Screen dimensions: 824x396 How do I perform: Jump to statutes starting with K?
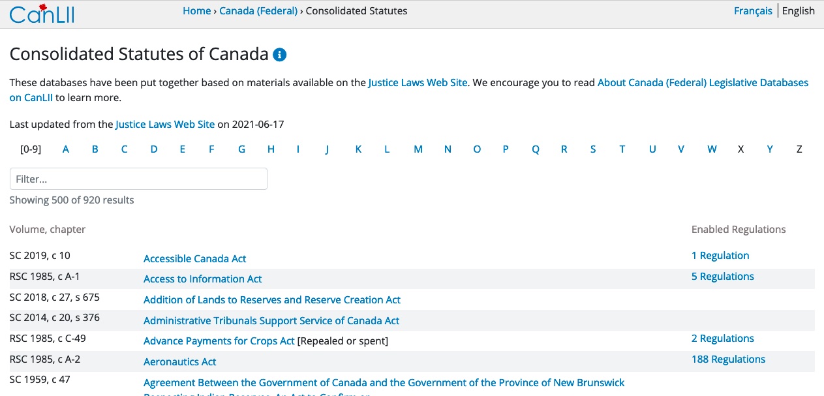pyautogui.click(x=358, y=149)
